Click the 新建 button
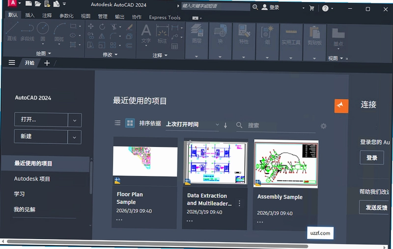 point(41,136)
